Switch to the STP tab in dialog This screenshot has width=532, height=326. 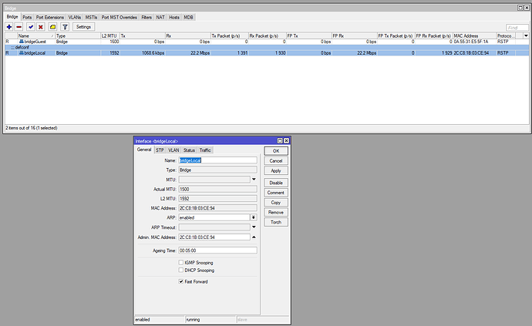pyautogui.click(x=160, y=150)
